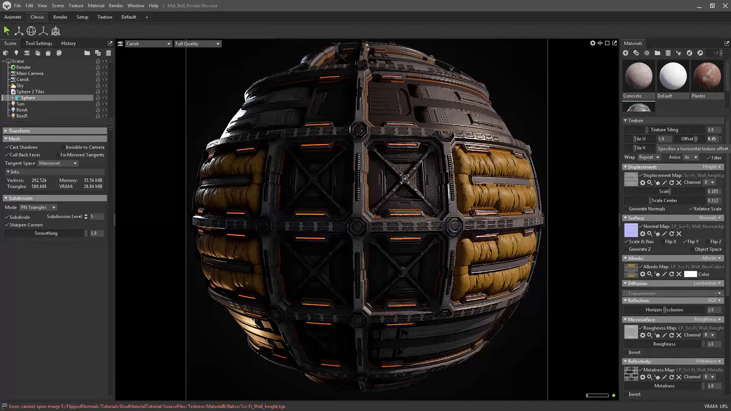Activate the rotate gizmo tool
This screenshot has width=731, height=411.
pos(31,31)
